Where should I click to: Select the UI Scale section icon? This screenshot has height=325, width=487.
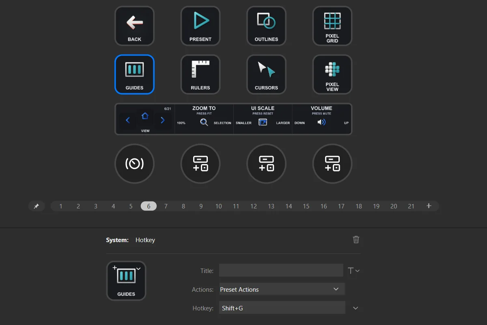(263, 122)
